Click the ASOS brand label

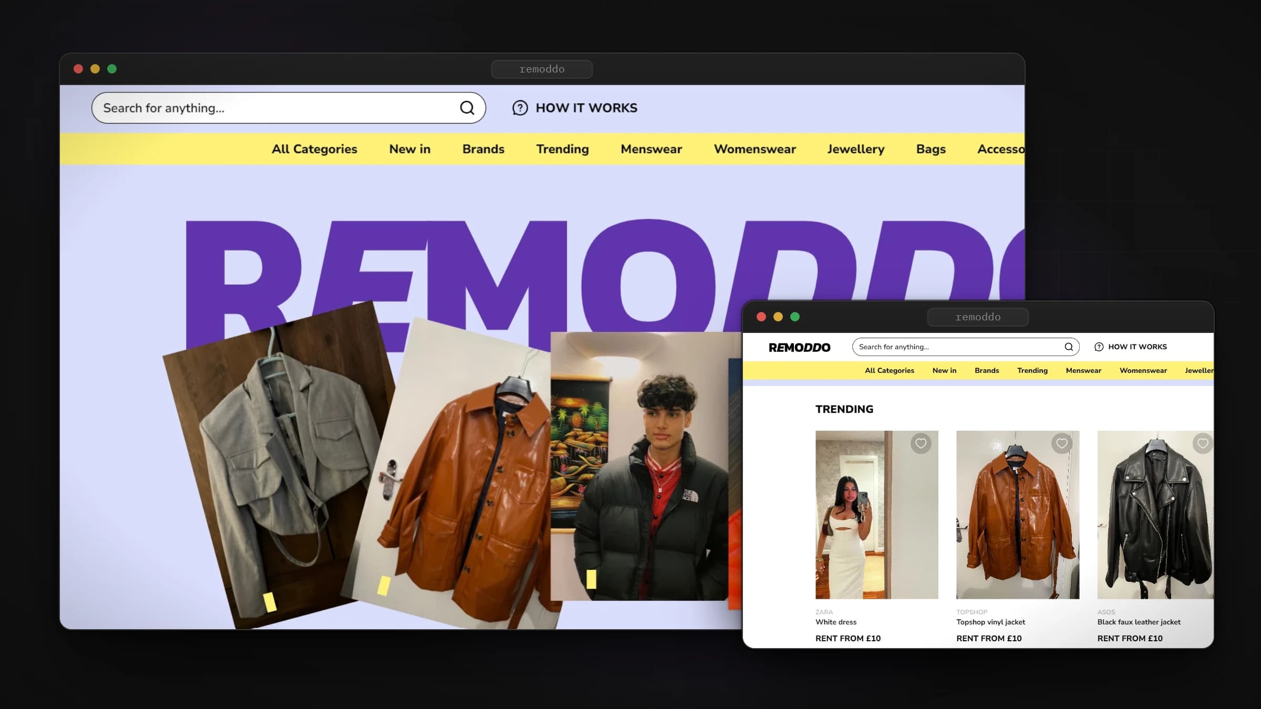[x=1106, y=612]
